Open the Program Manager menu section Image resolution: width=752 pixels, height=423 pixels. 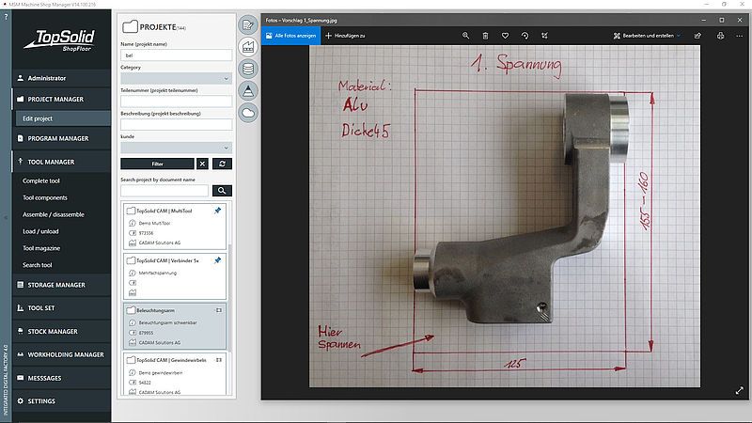click(x=58, y=138)
